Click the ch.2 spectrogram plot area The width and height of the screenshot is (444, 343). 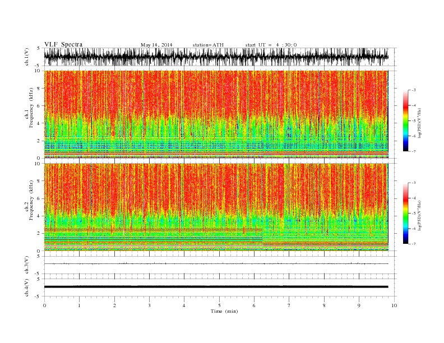(216, 207)
